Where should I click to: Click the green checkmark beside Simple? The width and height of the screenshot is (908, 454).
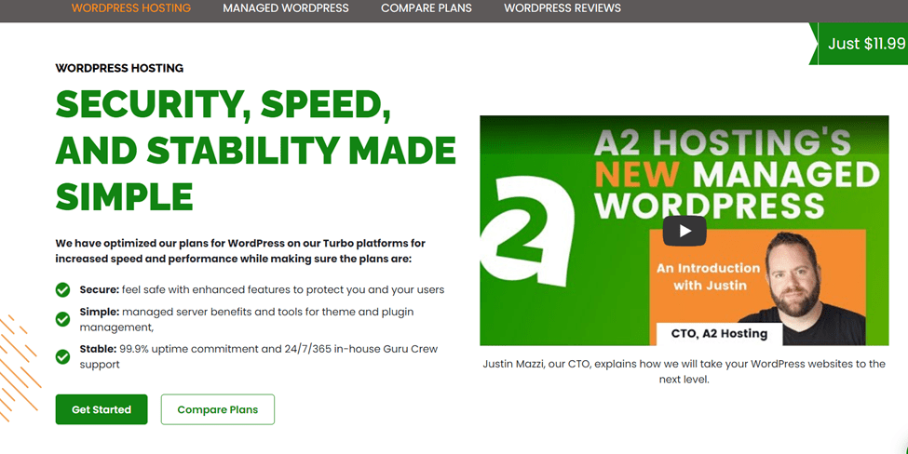point(62,319)
